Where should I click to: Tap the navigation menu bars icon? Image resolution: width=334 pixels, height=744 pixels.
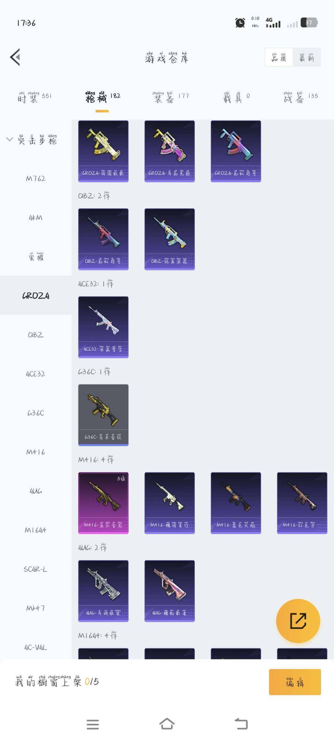[93, 724]
